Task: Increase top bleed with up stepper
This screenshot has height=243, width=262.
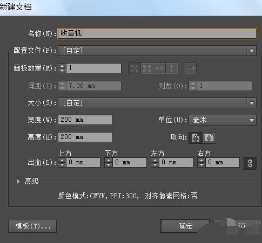Action: click(x=62, y=160)
